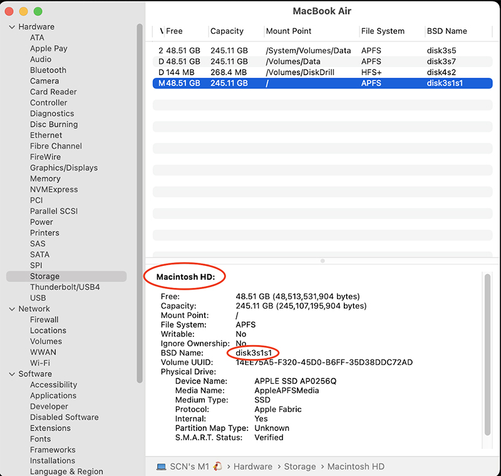This screenshot has height=476, width=501.
Task: Select Applications under Software
Action: tap(53, 396)
